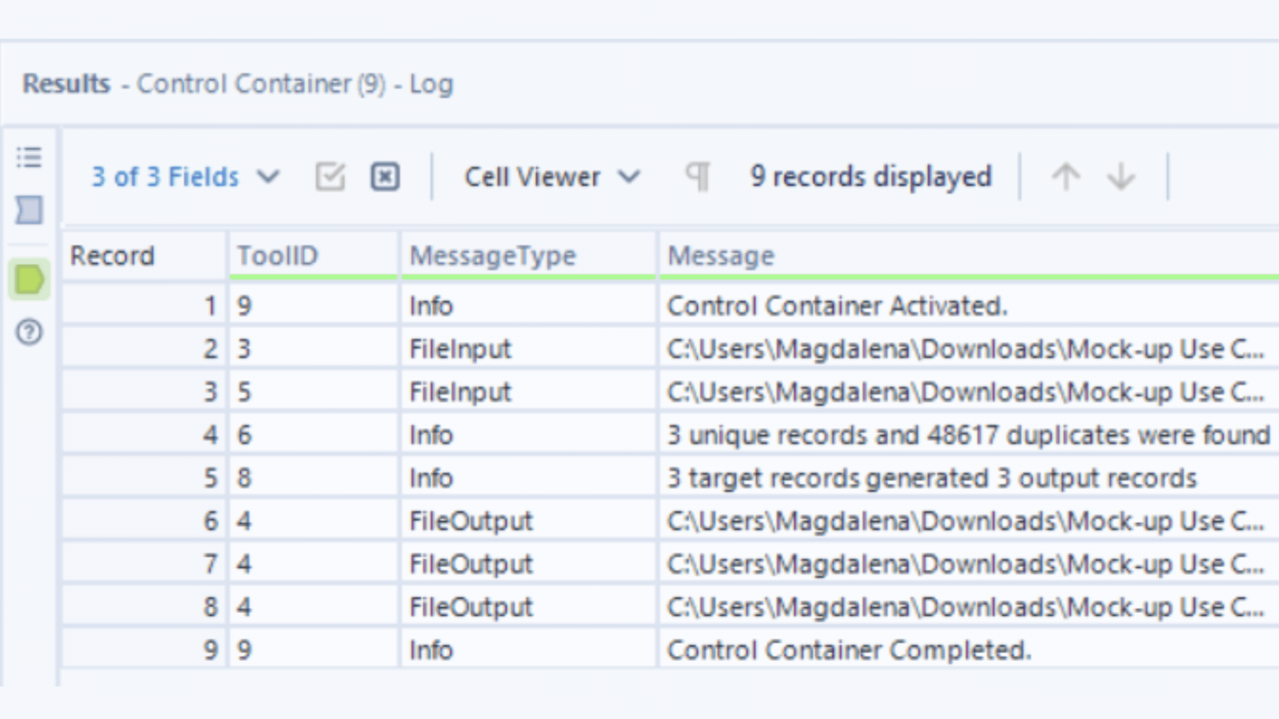
Task: Click the Message column header
Action: [x=721, y=255]
